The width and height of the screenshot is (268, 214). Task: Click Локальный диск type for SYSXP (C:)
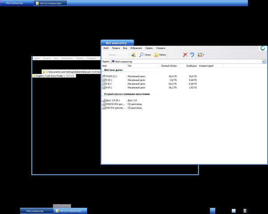[136, 76]
